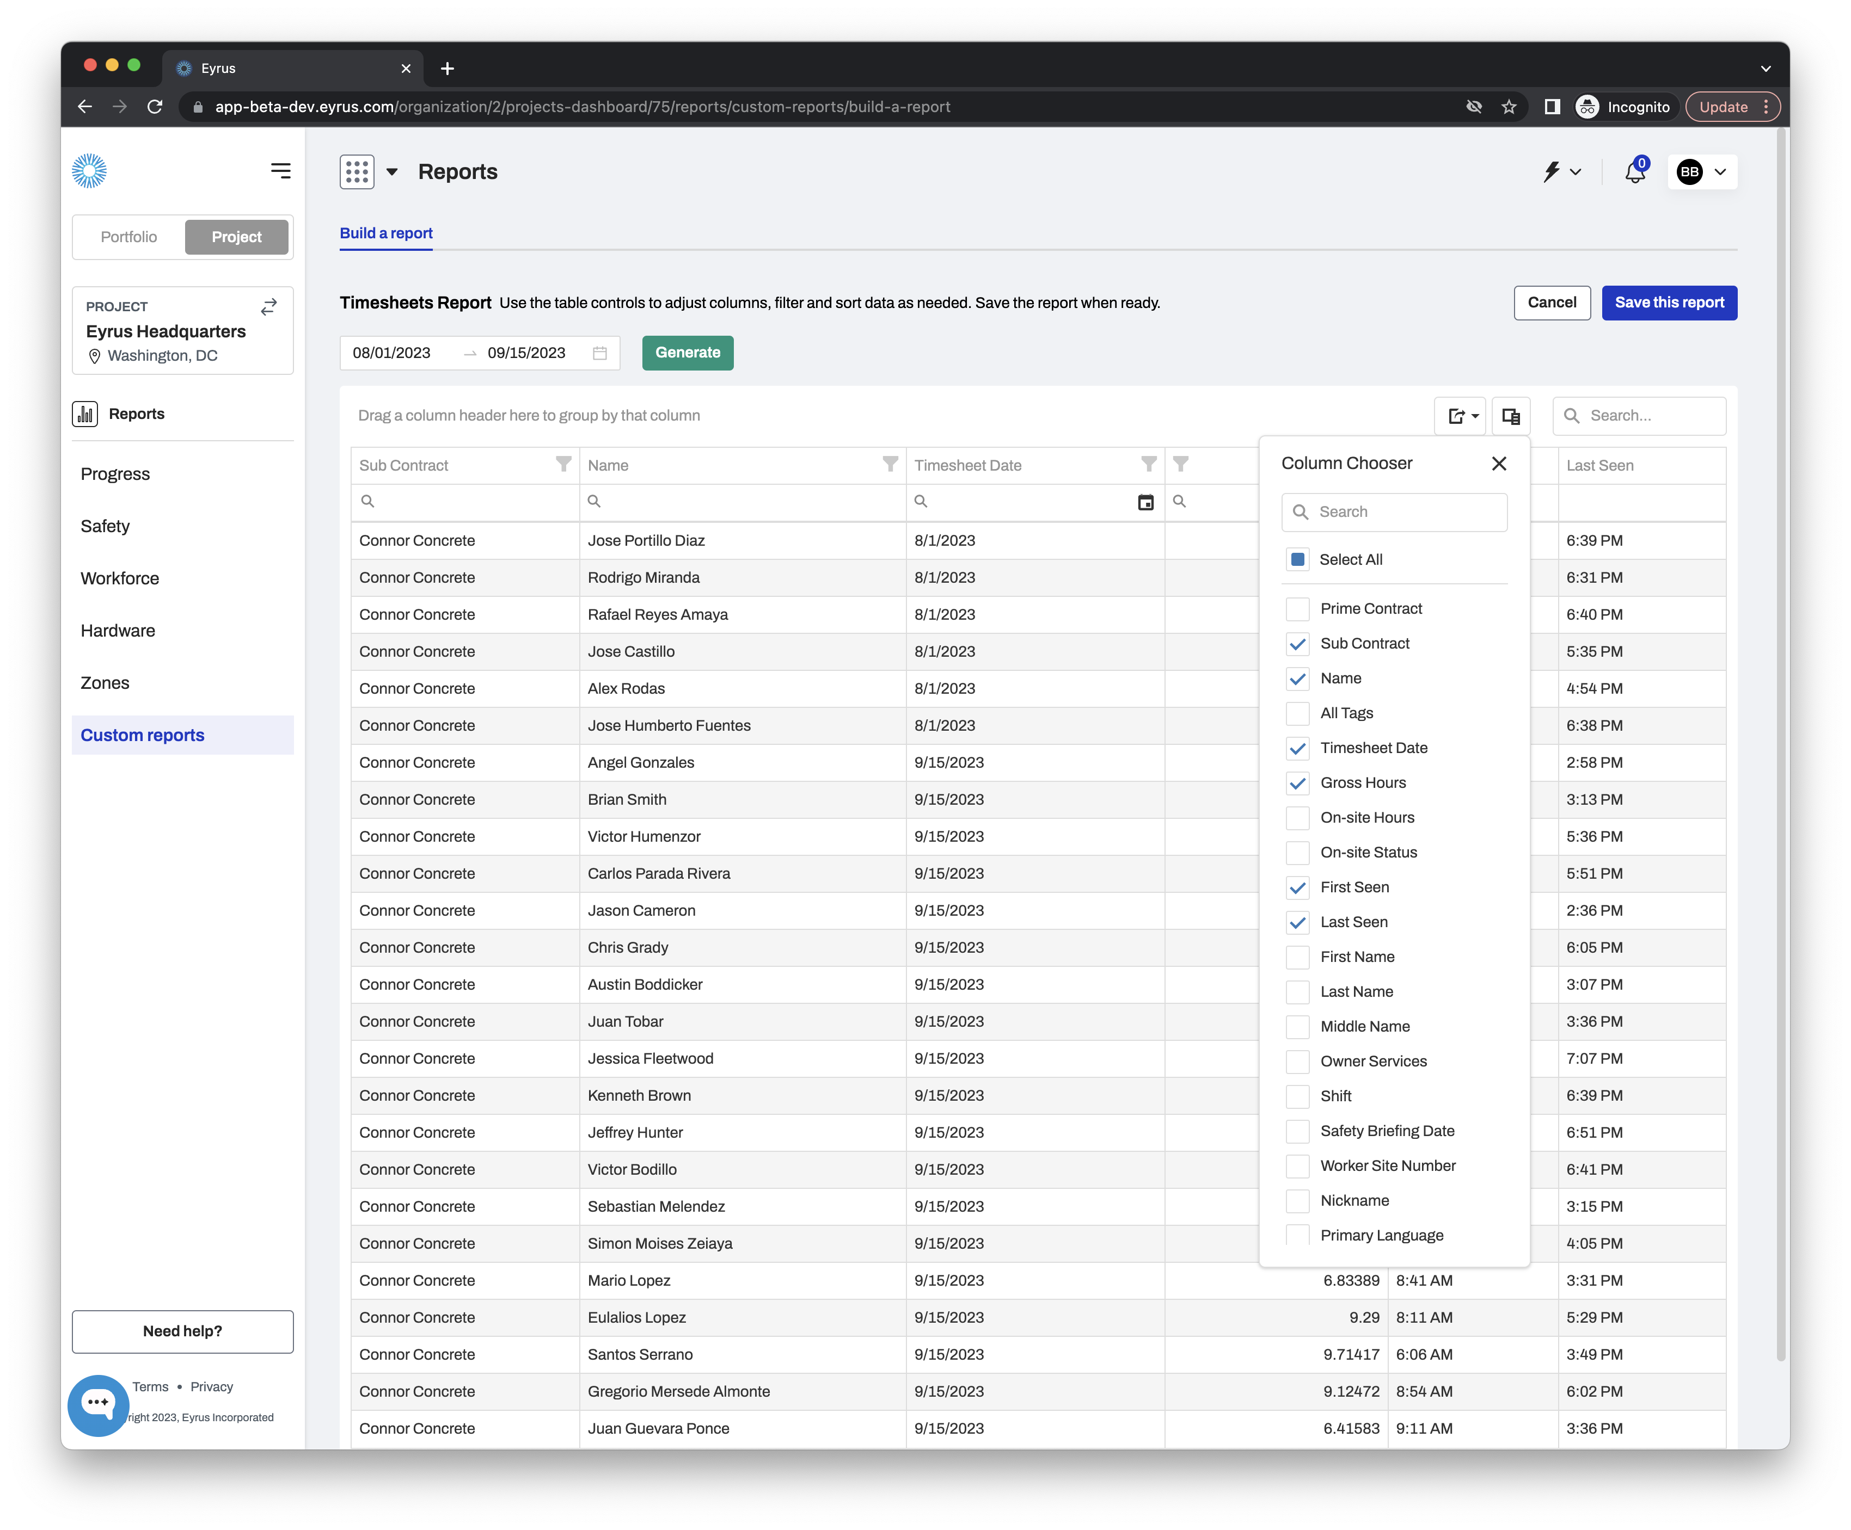Toggle the browser side panel icon
Image resolution: width=1851 pixels, height=1530 pixels.
coord(1552,107)
